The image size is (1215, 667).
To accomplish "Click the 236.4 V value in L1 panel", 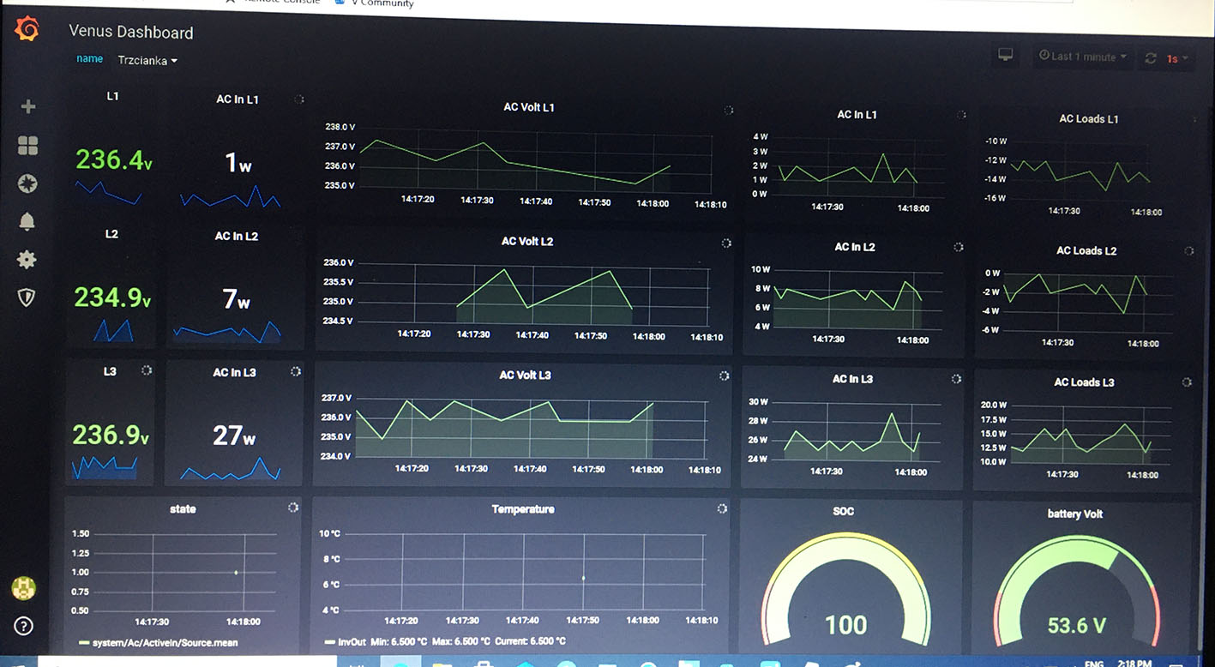I will tap(113, 159).
